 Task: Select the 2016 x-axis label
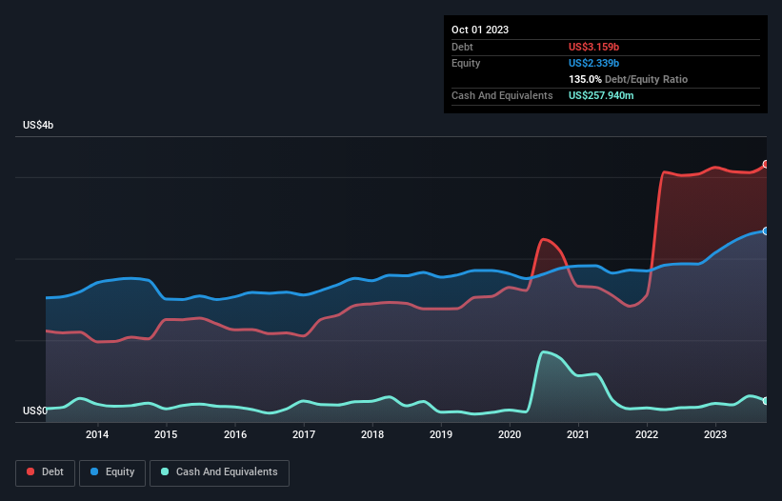click(x=235, y=434)
